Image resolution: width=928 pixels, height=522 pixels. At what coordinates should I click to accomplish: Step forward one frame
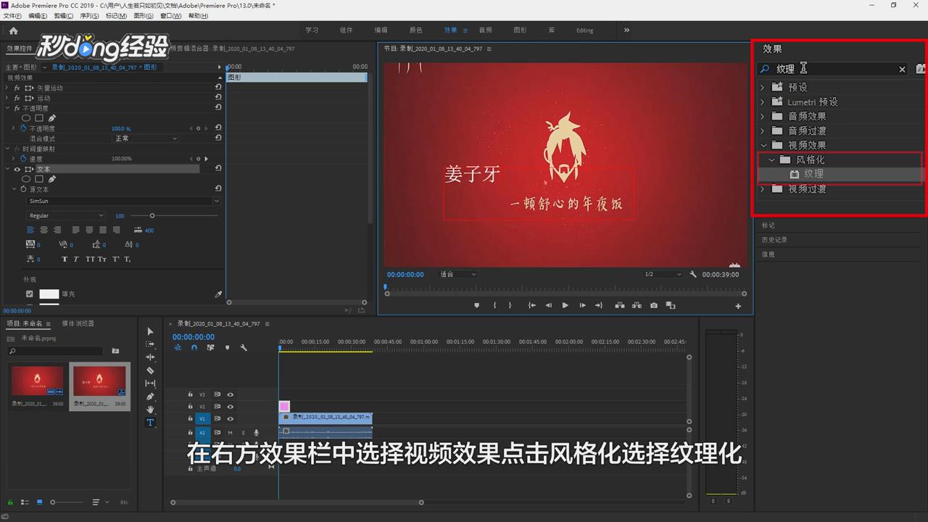[582, 305]
